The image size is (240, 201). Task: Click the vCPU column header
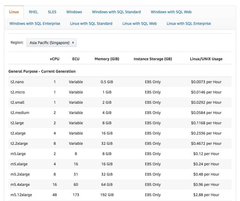tap(55, 59)
